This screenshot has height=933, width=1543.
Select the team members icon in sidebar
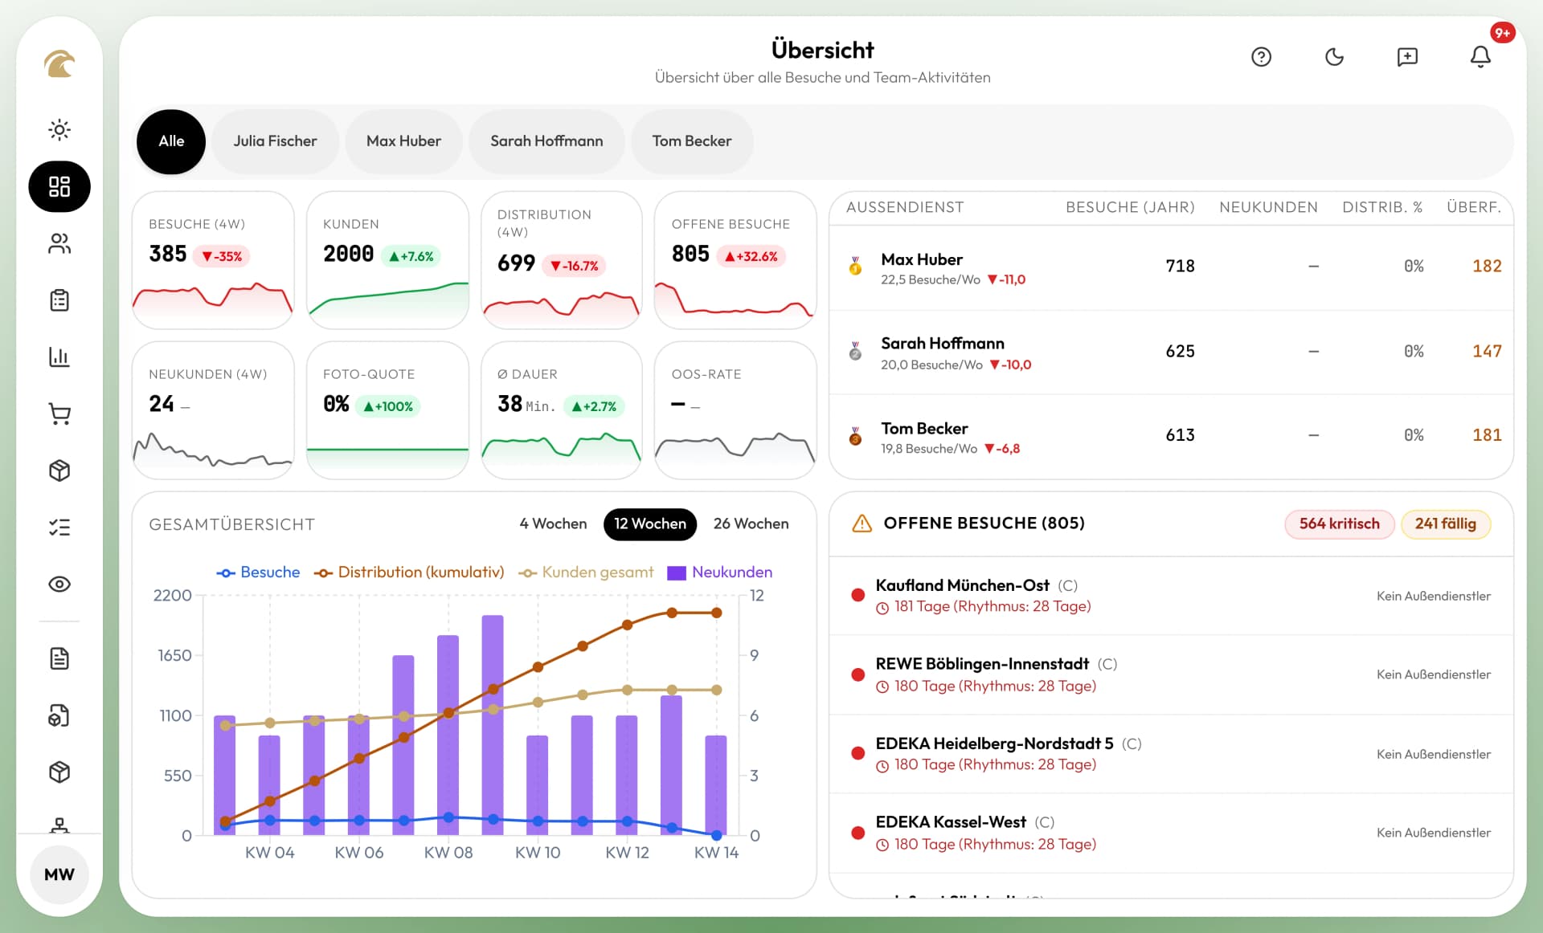(x=59, y=244)
